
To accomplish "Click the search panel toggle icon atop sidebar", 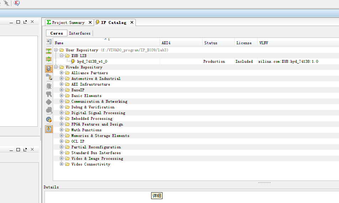I will click(x=49, y=42).
